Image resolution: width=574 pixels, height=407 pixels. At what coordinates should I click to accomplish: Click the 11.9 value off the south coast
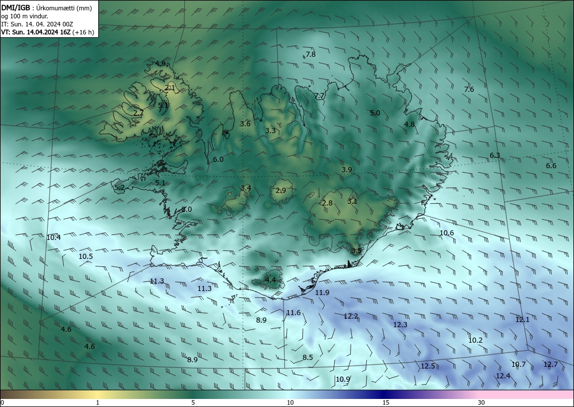[322, 292]
